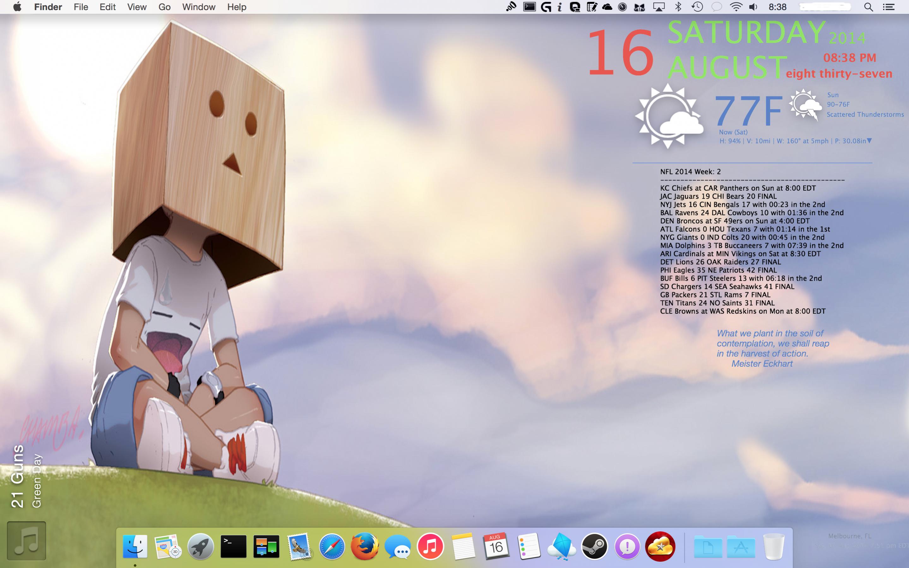This screenshot has height=568, width=909.
Task: Open the File menu
Action: pyautogui.click(x=81, y=7)
